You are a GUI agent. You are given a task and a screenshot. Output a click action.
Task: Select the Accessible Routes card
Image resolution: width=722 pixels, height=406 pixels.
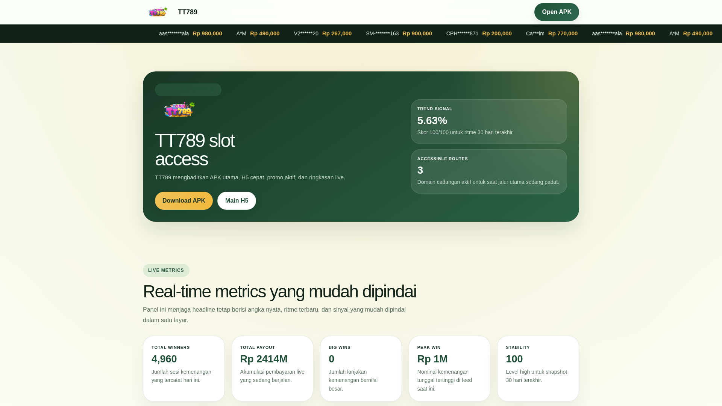[x=489, y=171]
